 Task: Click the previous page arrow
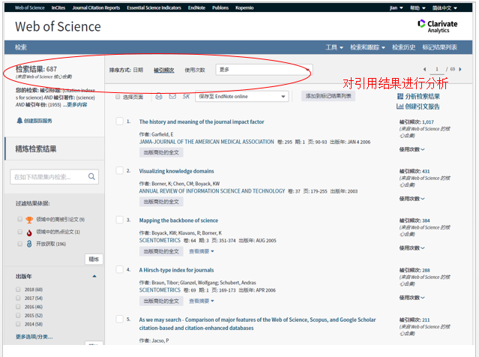(x=424, y=70)
